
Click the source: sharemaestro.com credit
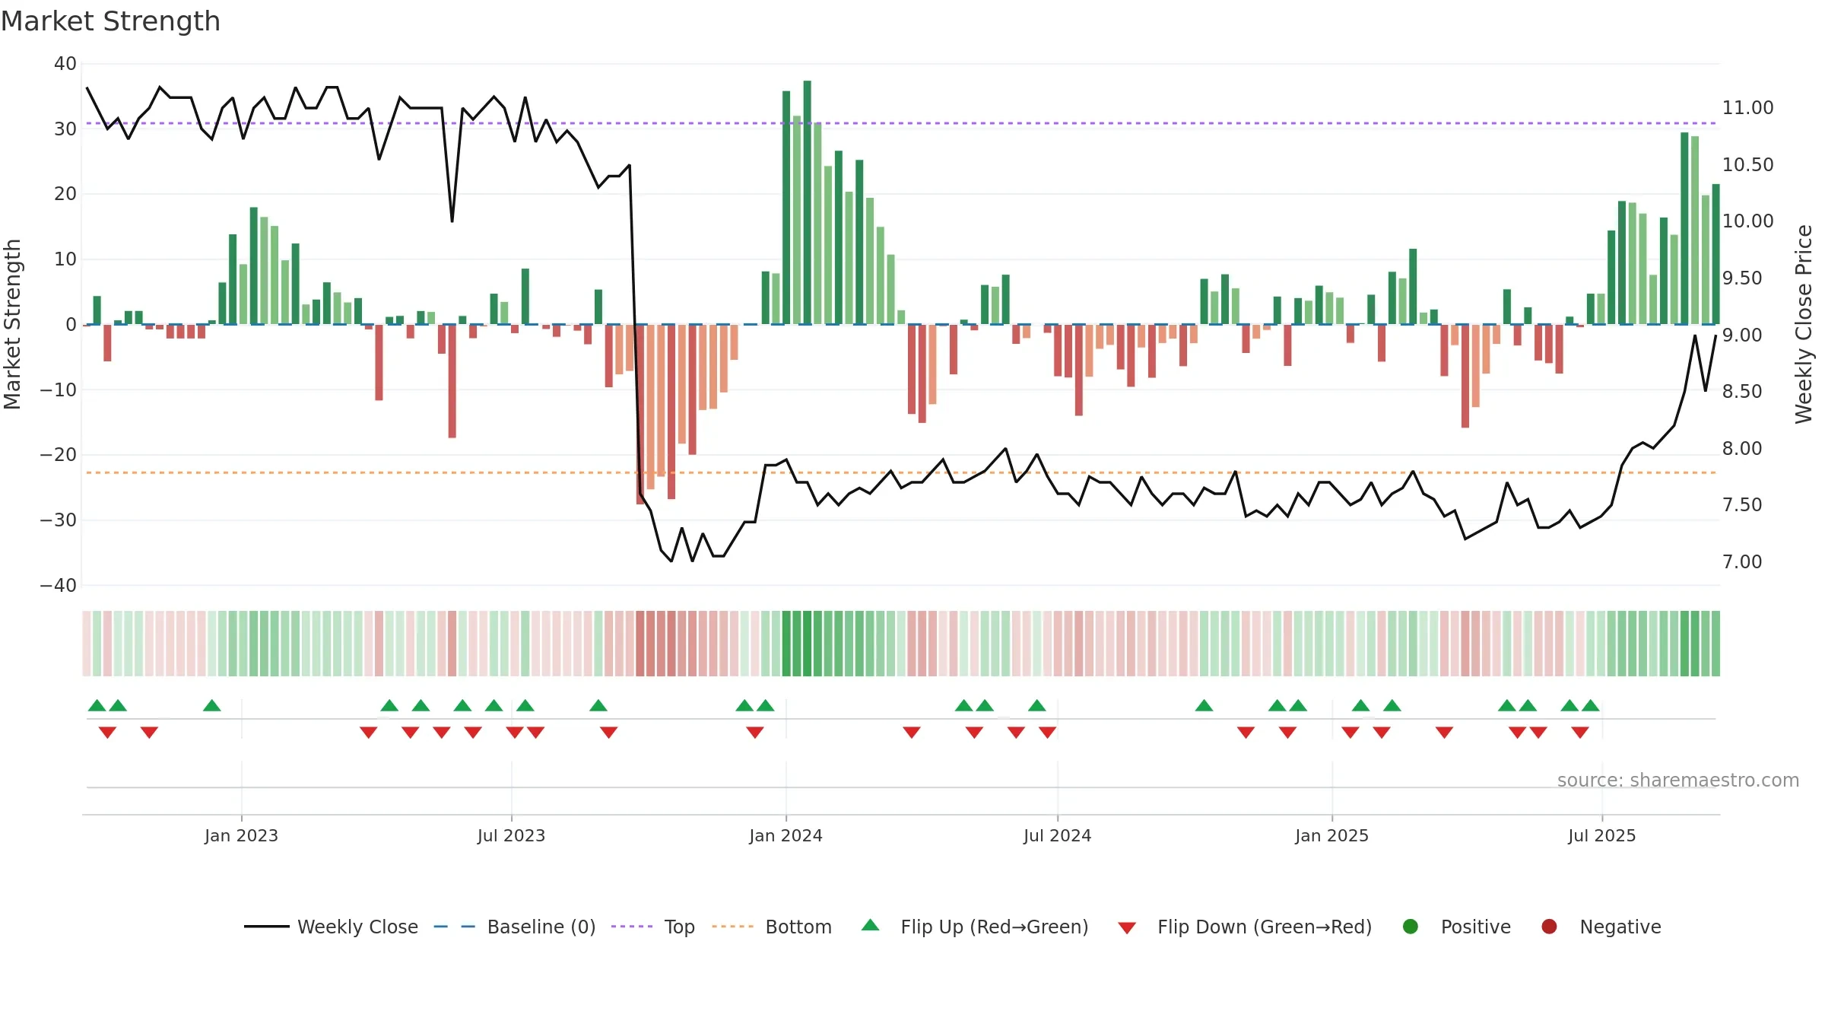tap(1678, 781)
